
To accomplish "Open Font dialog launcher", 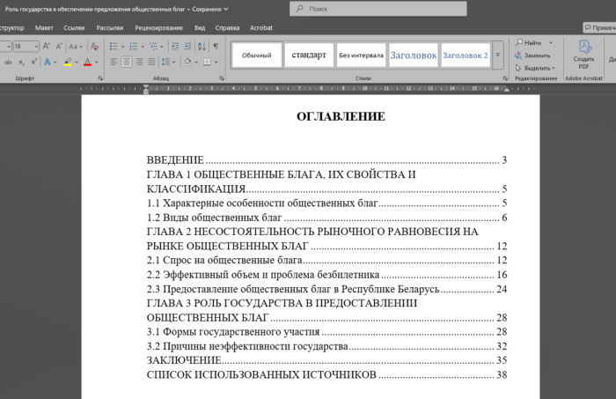I will pos(100,78).
